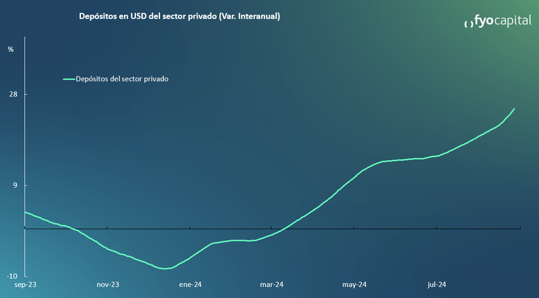This screenshot has width=539, height=298.
Task: Click the lowest point of the green curve
Action: [x=165, y=268]
